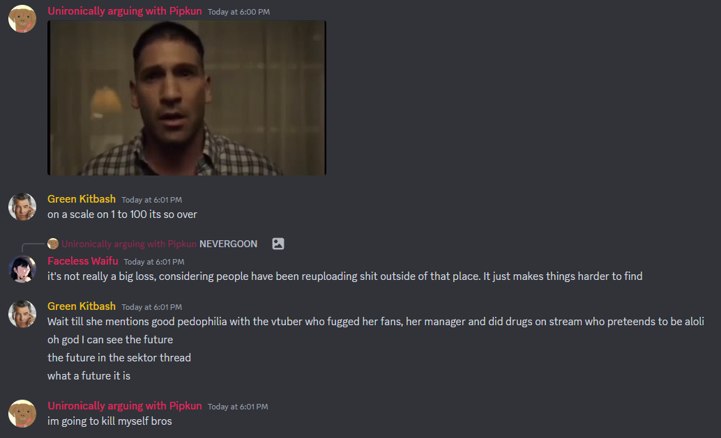Open the attached GIF image

[187, 97]
